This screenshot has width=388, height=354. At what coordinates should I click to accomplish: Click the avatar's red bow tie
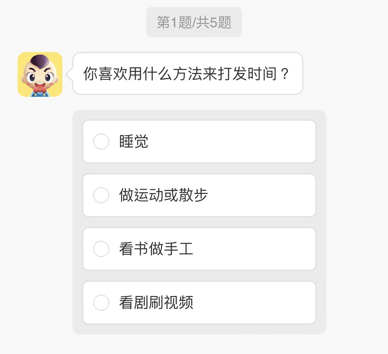click(x=40, y=89)
